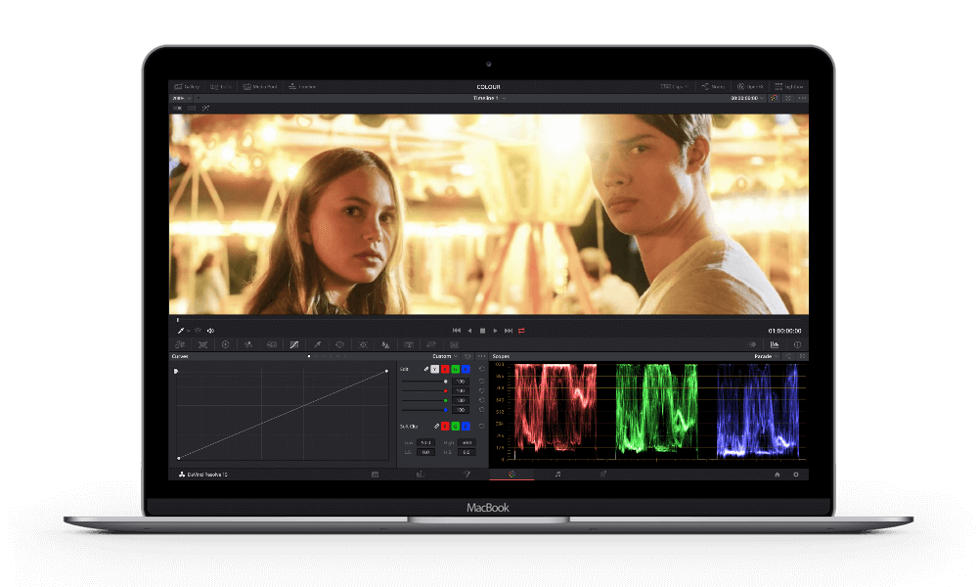The image size is (978, 587).
Task: Open the Media Pool panel
Action: point(260,86)
